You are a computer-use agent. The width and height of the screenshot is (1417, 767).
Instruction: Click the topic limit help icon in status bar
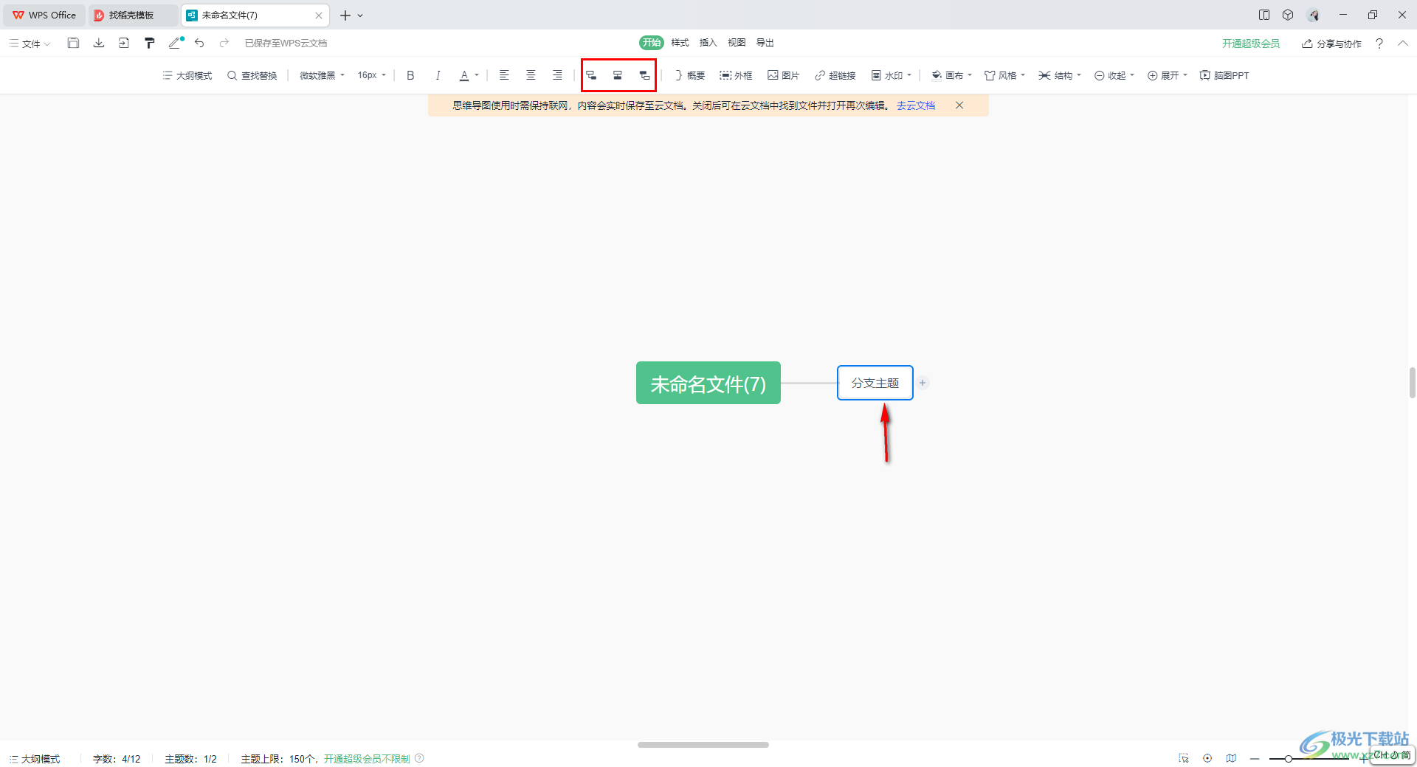tap(419, 758)
